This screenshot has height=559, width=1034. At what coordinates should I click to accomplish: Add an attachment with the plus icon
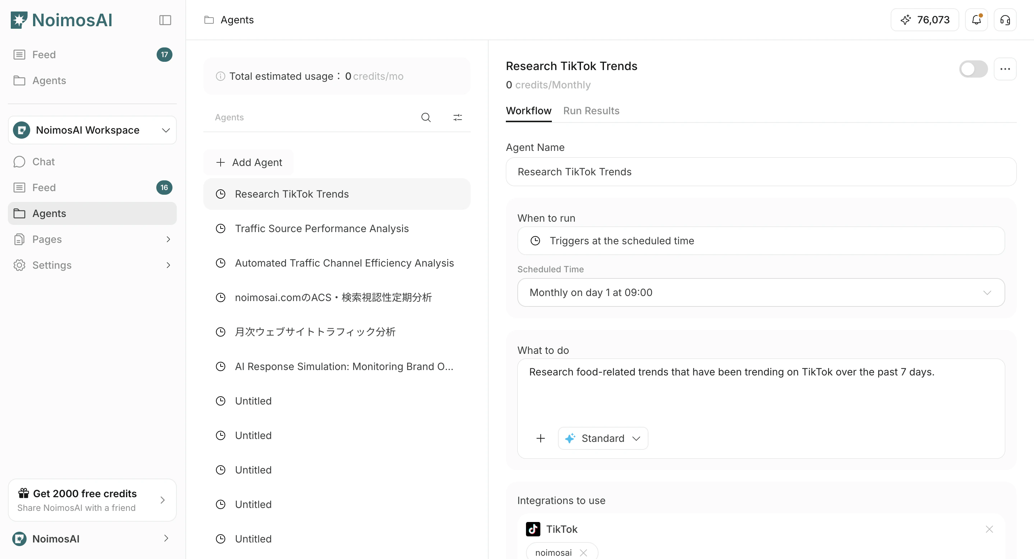click(541, 438)
